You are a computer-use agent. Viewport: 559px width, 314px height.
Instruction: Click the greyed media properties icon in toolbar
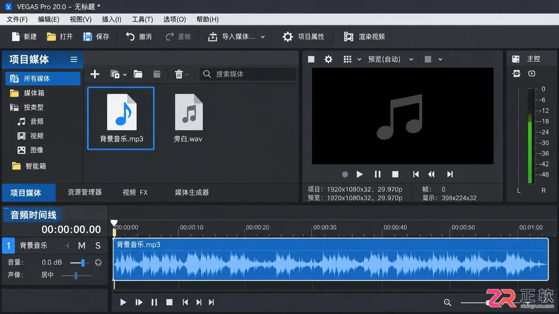(x=157, y=74)
